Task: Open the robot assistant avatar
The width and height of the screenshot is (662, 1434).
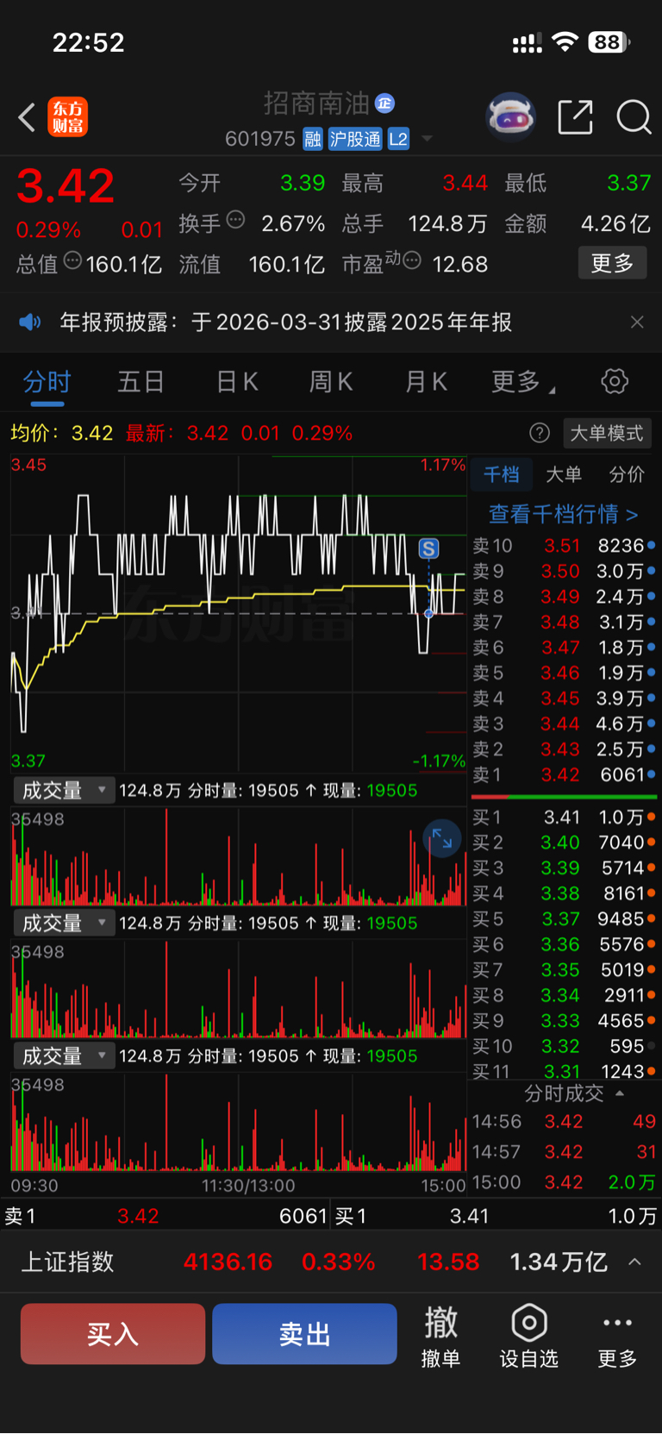Action: [x=511, y=116]
